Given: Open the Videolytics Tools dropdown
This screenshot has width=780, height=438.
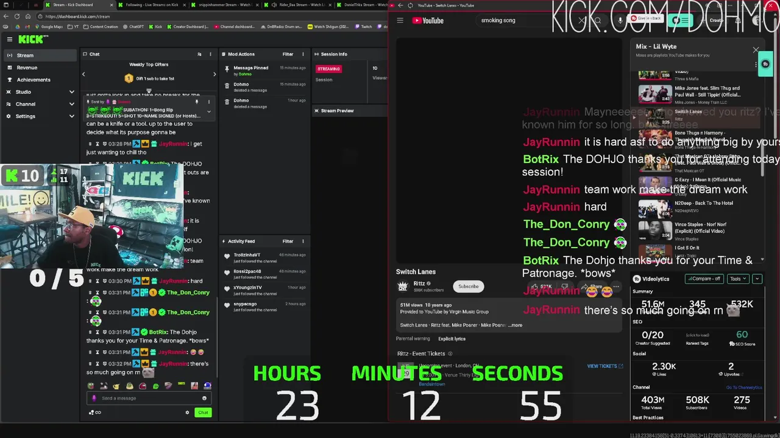Looking at the screenshot, I should coord(738,279).
